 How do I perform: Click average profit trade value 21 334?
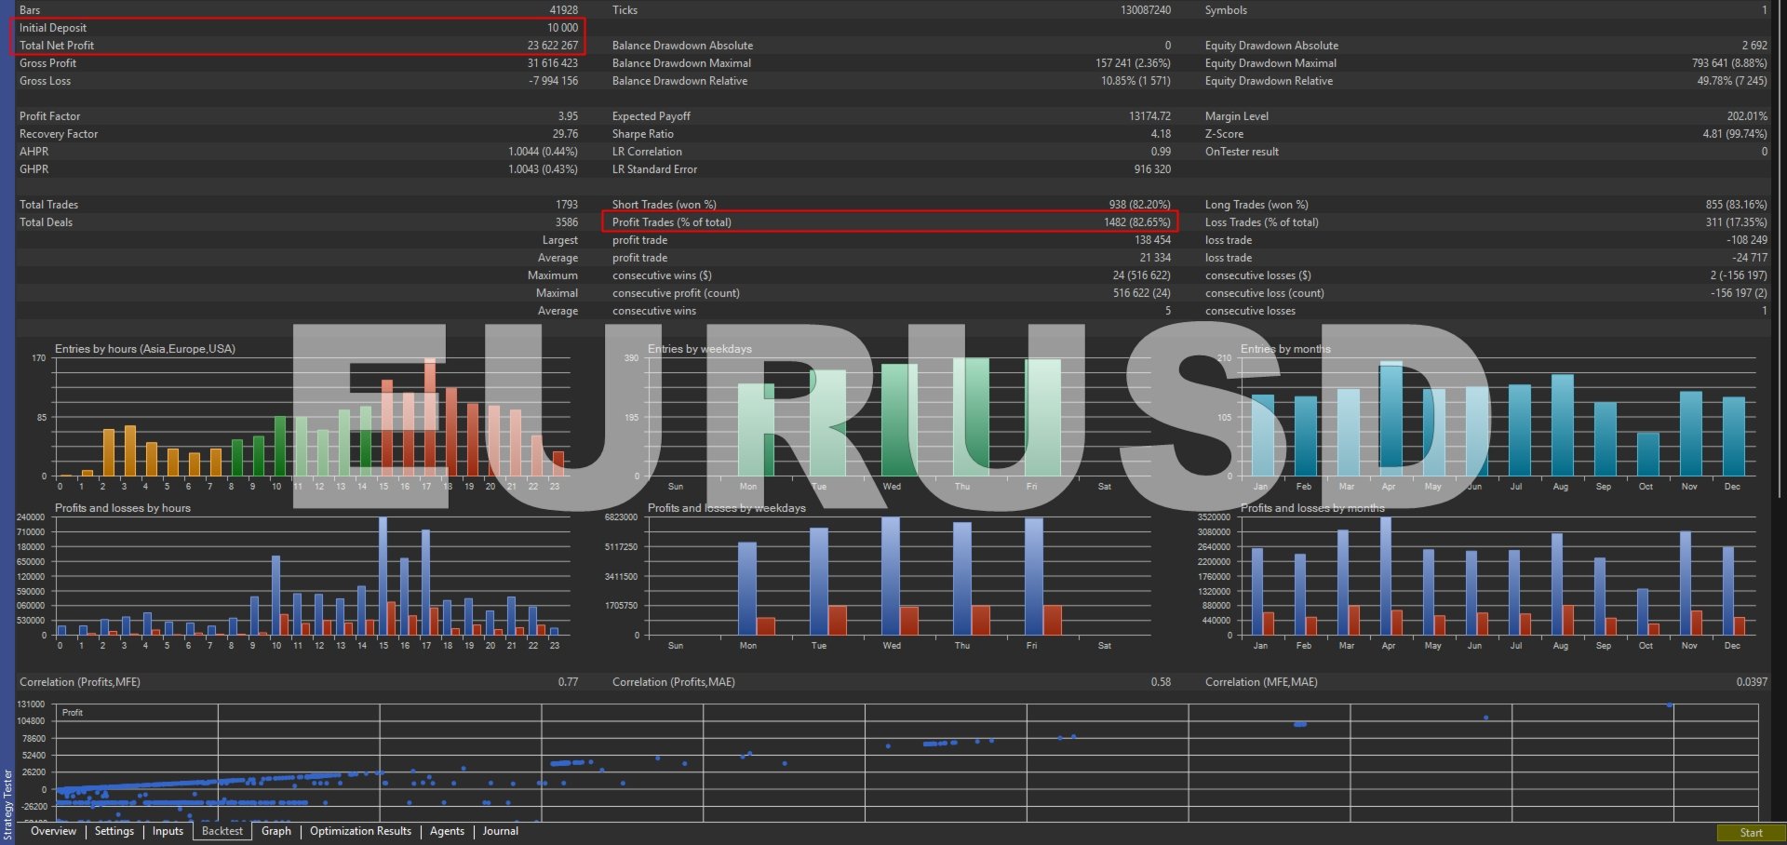point(1155,258)
